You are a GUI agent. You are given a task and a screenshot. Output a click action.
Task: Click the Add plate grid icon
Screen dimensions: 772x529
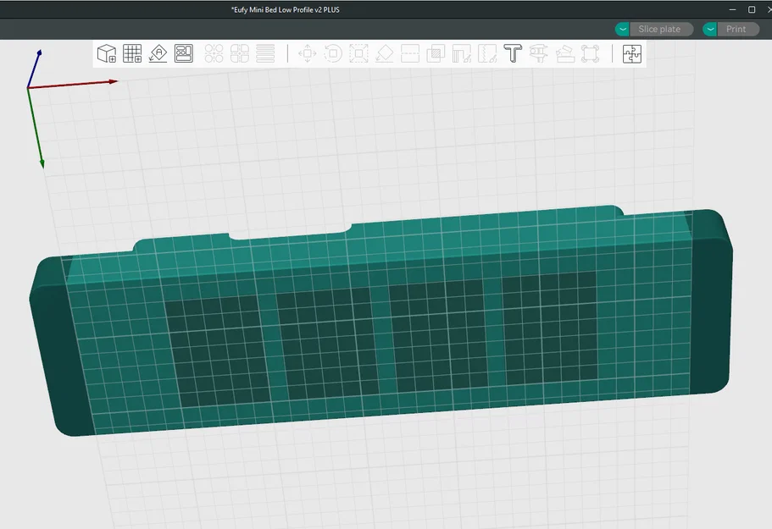132,53
